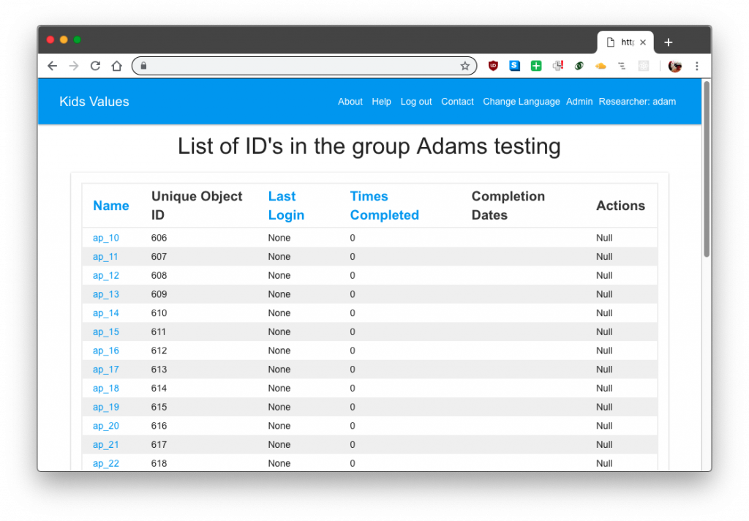
Task: Open participant ap_16
Action: [x=105, y=351]
